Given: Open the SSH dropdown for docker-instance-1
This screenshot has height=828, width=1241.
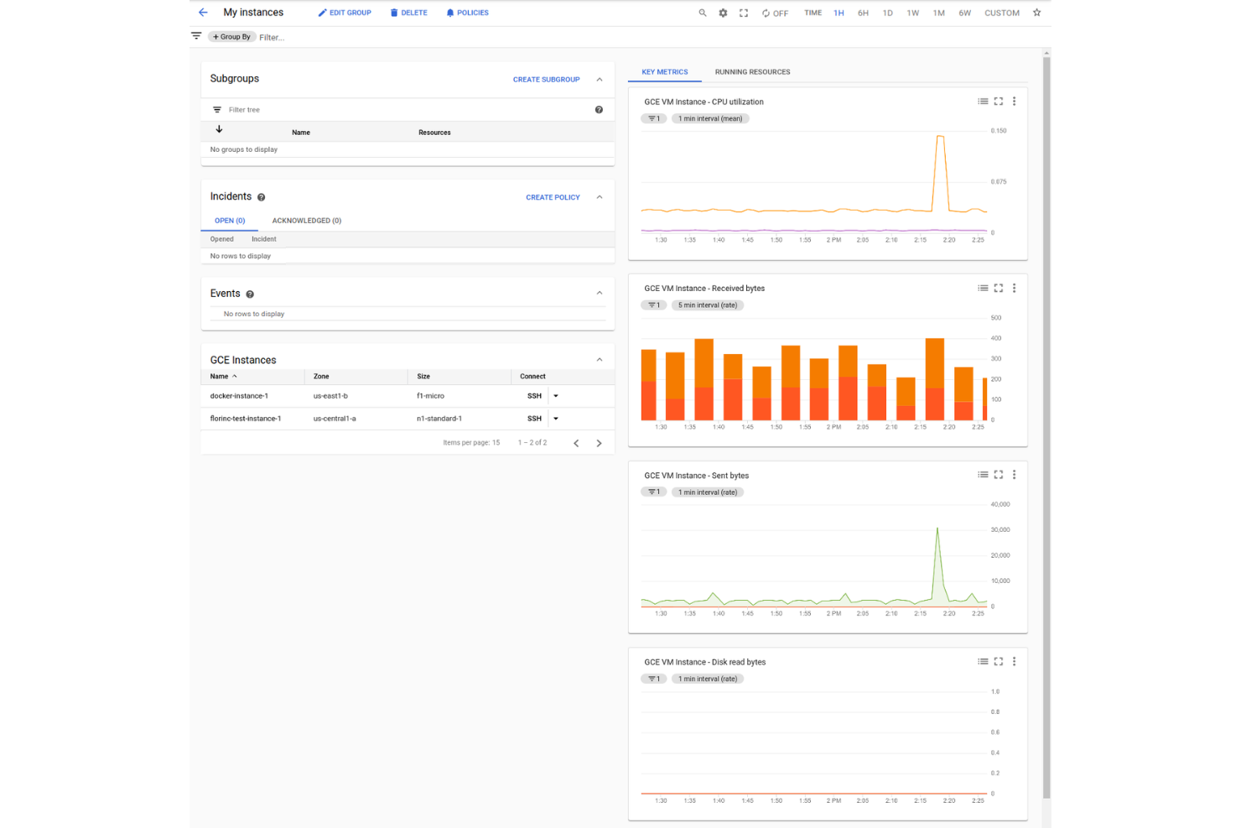Looking at the screenshot, I should click(x=556, y=395).
